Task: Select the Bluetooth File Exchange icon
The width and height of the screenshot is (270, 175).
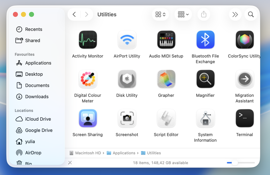Action: click(205, 40)
